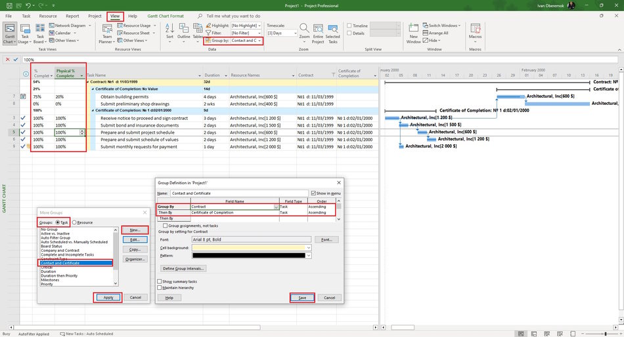Open the Team Planner view
Viewport: 624px width, 337px height.
(107, 33)
